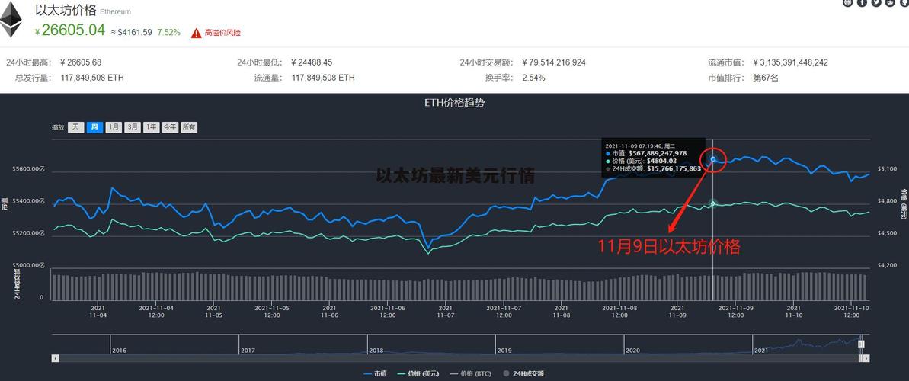The height and width of the screenshot is (381, 909).
Task: Click the tooltip price value $4804.03
Action: (x=661, y=161)
